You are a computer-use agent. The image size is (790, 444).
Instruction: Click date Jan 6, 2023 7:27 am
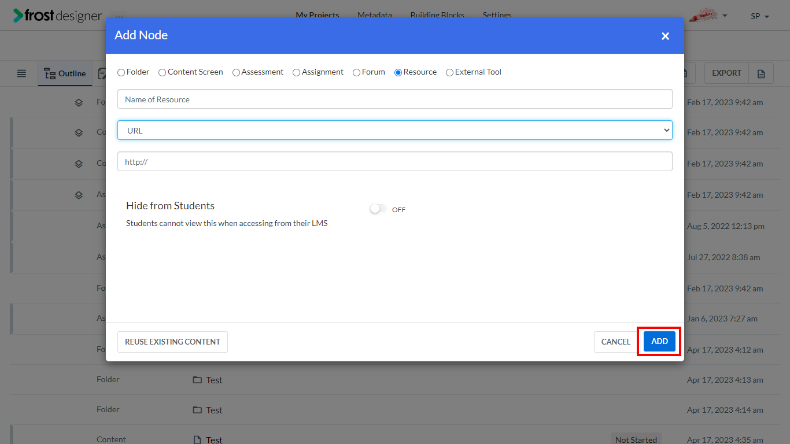(x=722, y=319)
